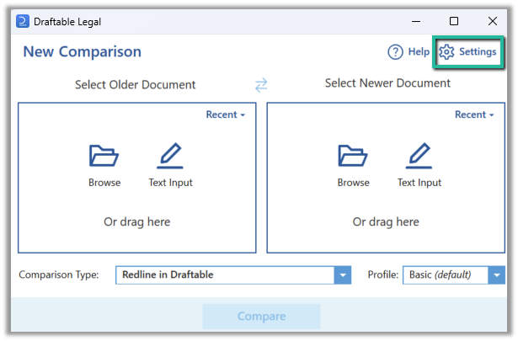
Task: Click Text Input label in Older Document panel
Action: [x=170, y=183]
